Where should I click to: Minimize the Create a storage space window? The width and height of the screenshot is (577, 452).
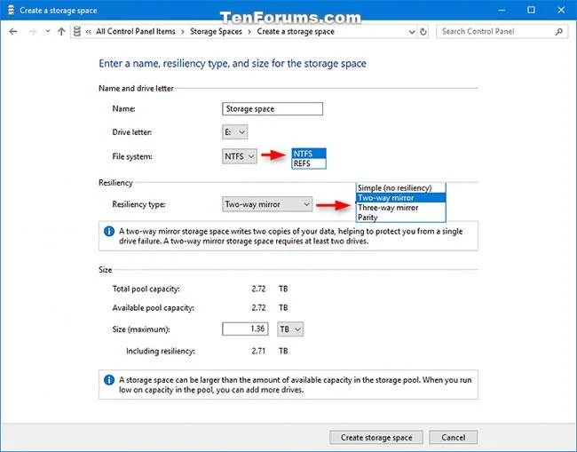[502, 11]
